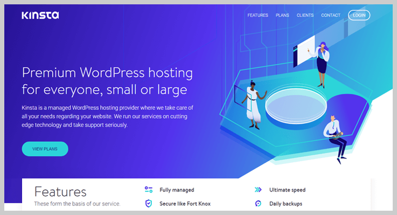Open the Features menu item
Viewport: 397px width, 215px height.
257,16
